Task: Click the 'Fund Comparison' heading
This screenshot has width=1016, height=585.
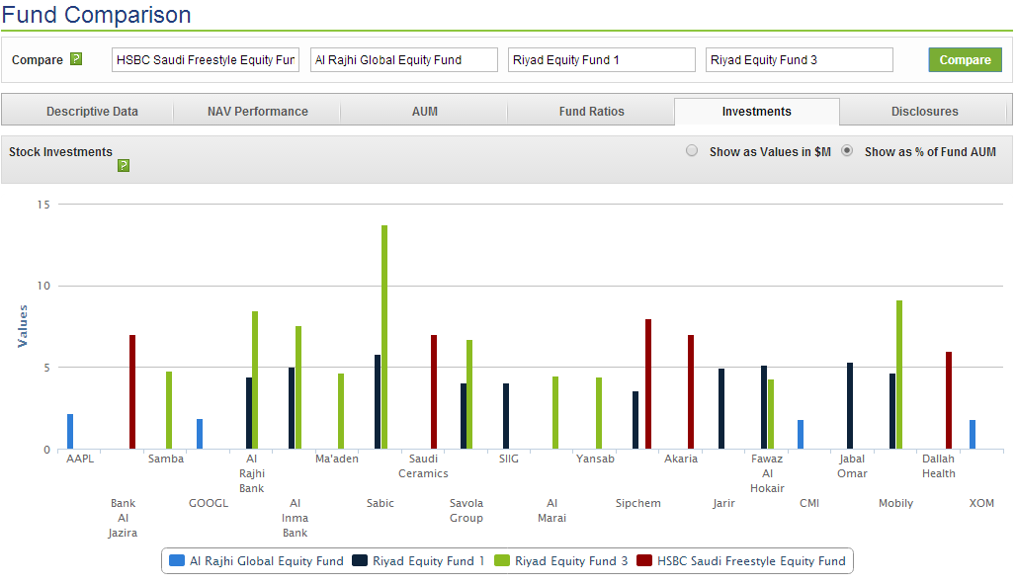Action: [x=97, y=14]
